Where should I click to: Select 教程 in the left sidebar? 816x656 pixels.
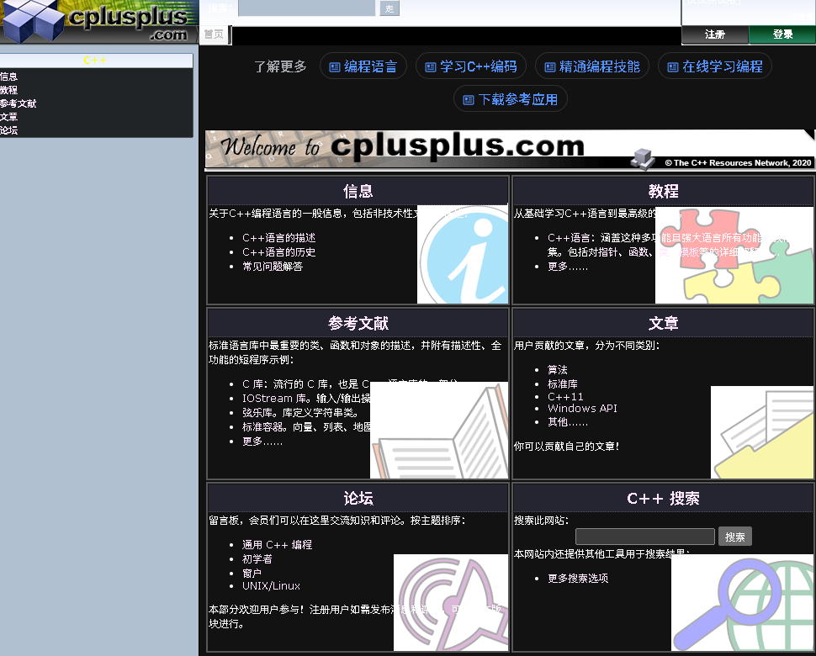(9, 91)
